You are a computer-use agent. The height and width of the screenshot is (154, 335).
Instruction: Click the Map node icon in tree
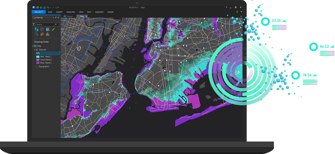click(35, 46)
